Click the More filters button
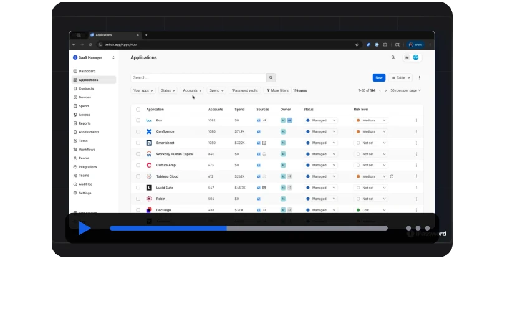The width and height of the screenshot is (505, 314). [277, 90]
